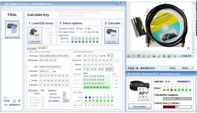Click the music share icon in chat toolbar

click(x=159, y=56)
